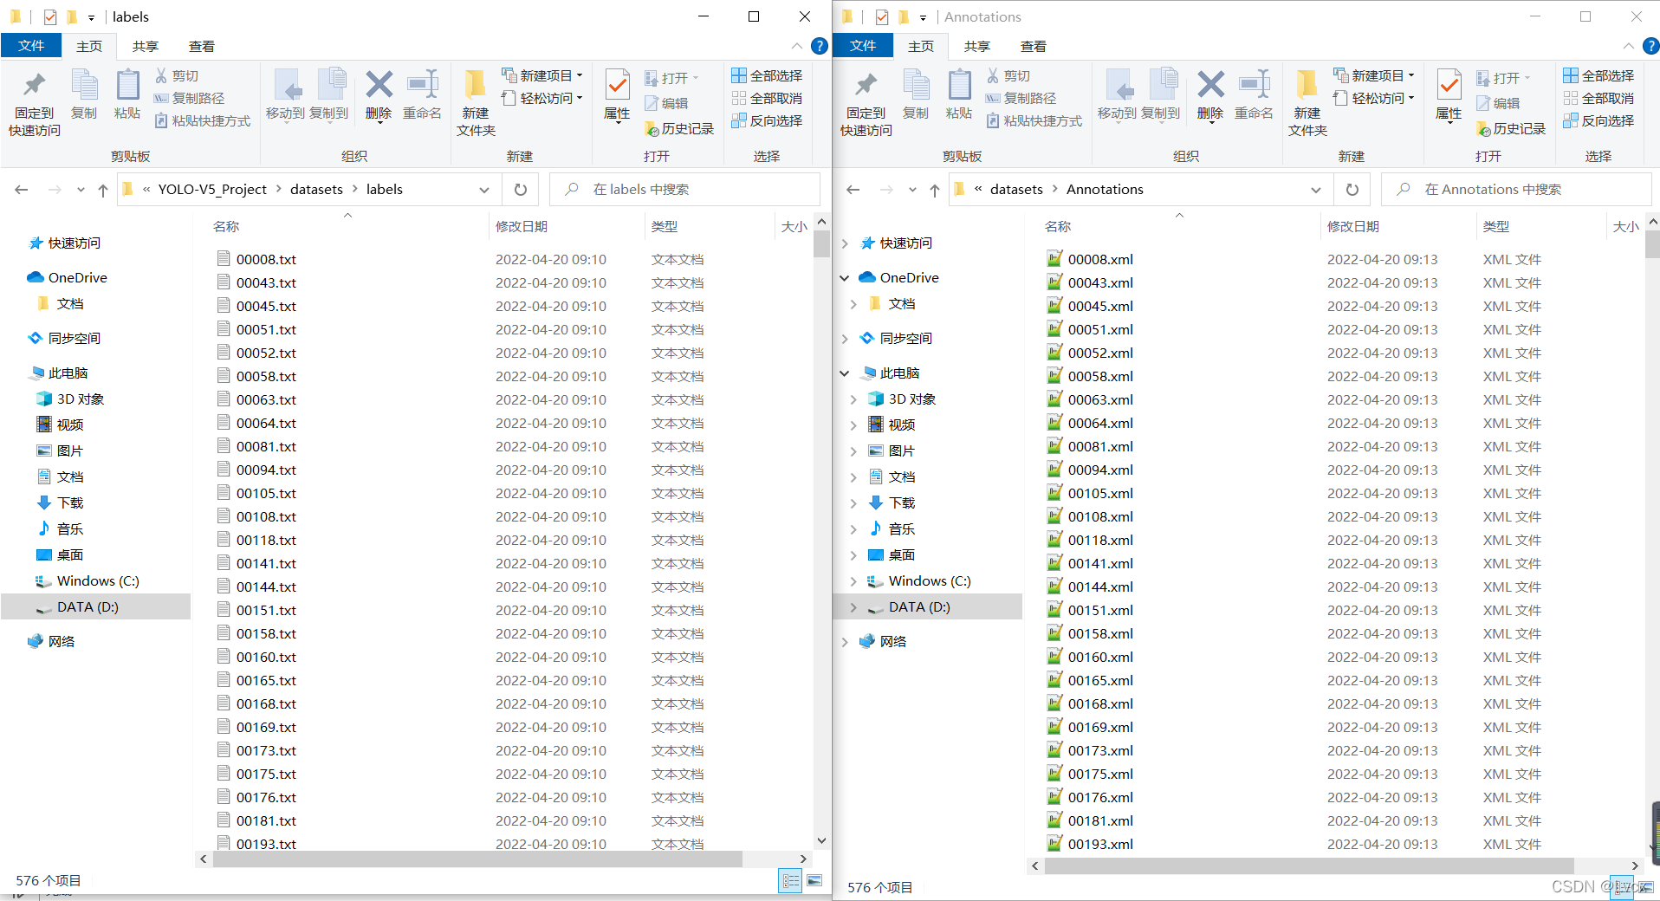This screenshot has width=1660, height=901.
Task: Expand DATA (D:) tree node in Annotations window
Action: [853, 607]
